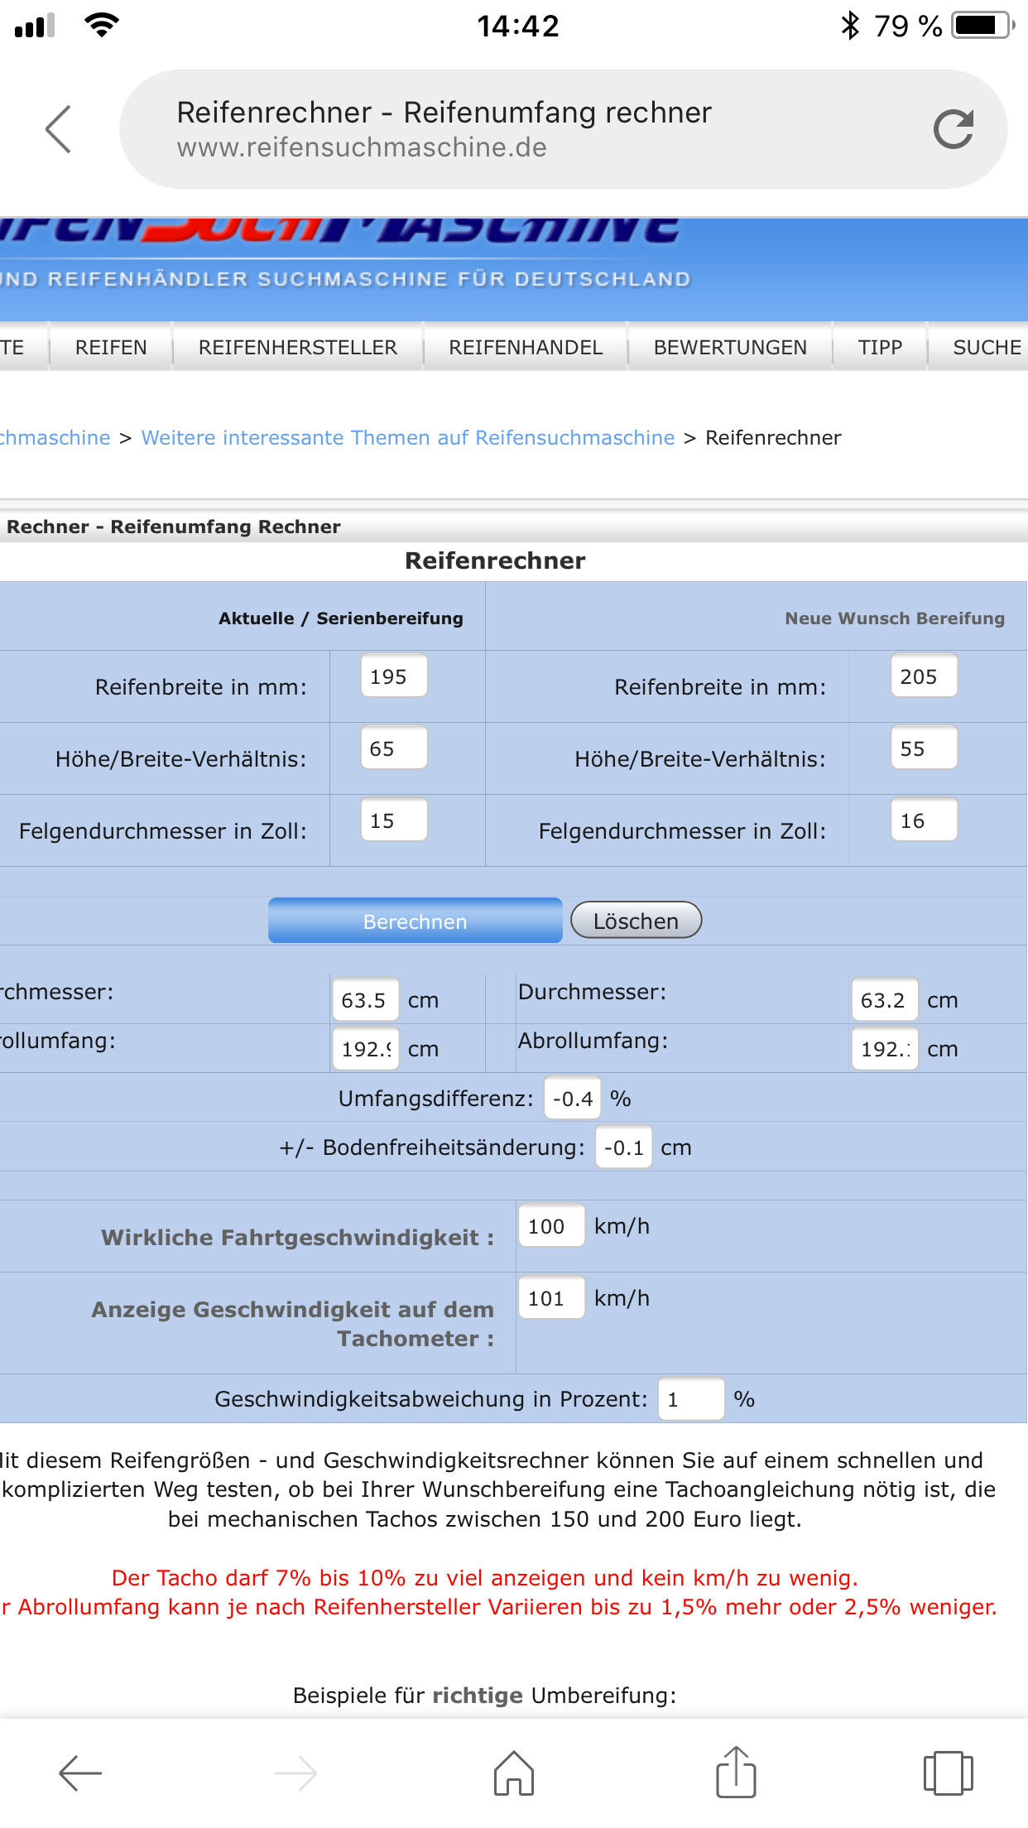The image size is (1028, 1828).
Task: Click the Berechnen button
Action: pos(416,921)
